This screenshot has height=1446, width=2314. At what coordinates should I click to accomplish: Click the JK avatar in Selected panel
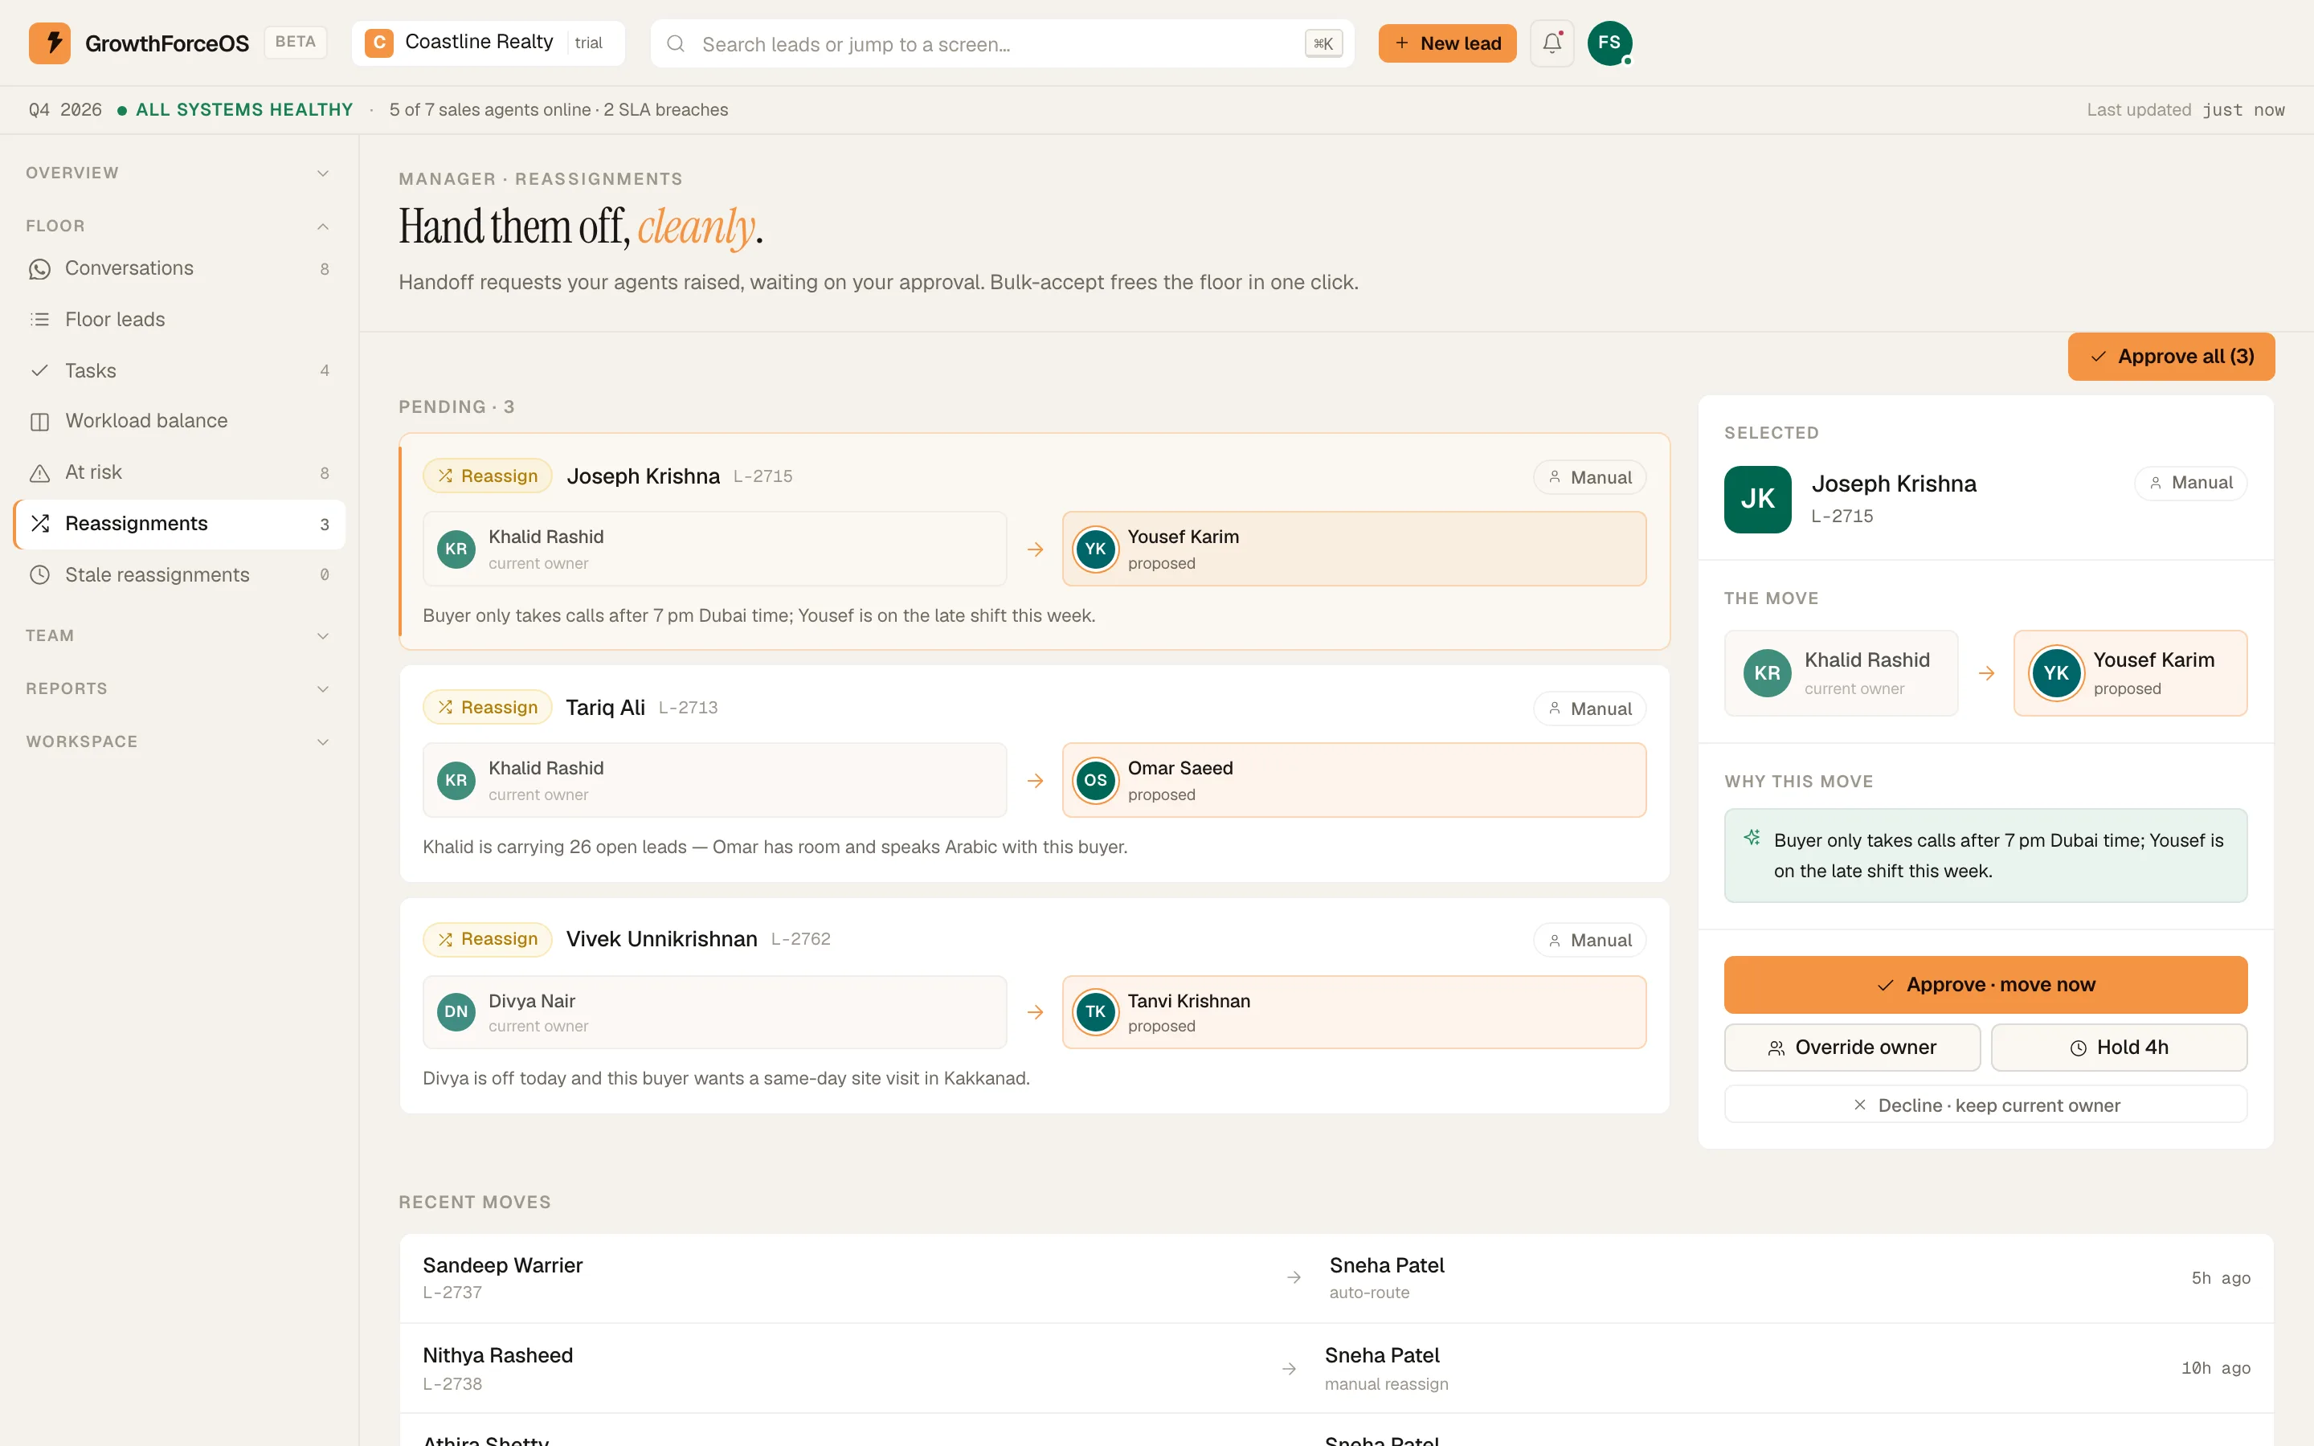1757,499
